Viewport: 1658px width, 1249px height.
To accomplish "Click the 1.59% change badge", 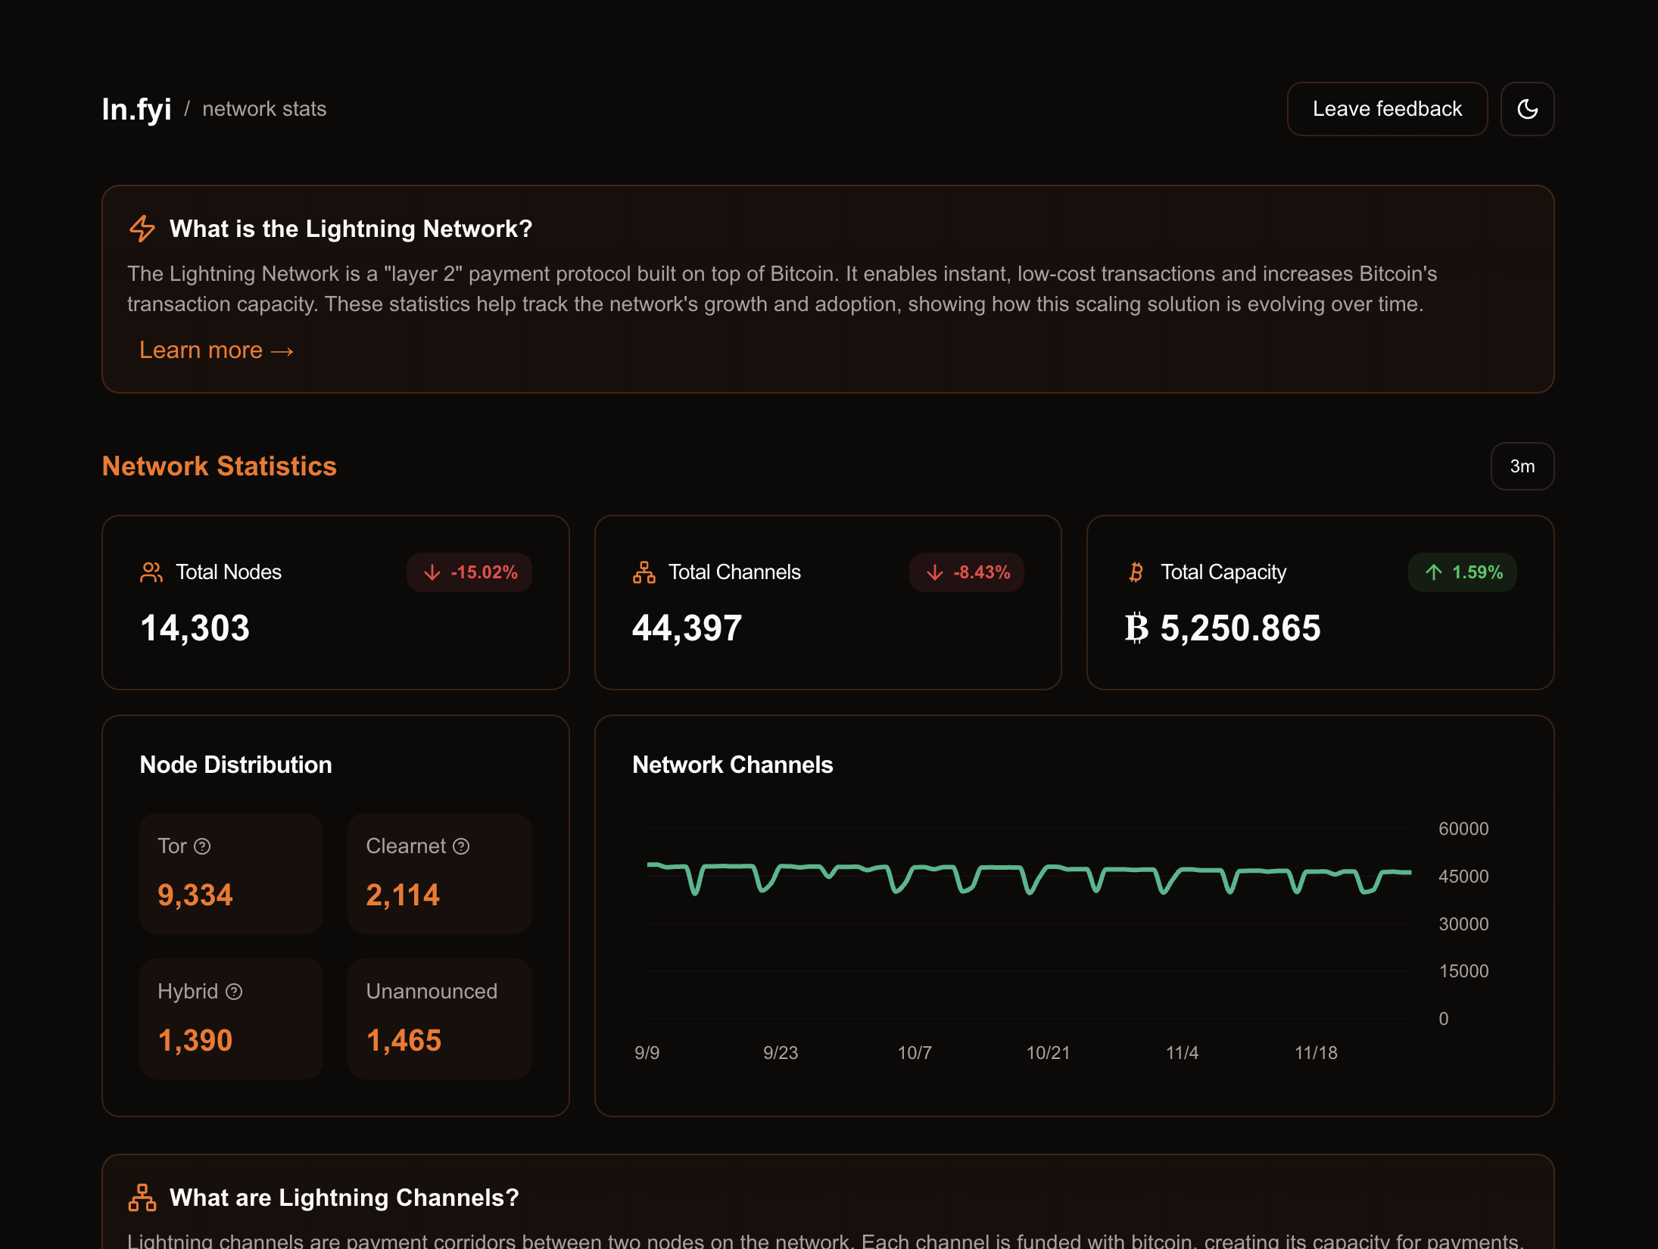I will 1463,572.
